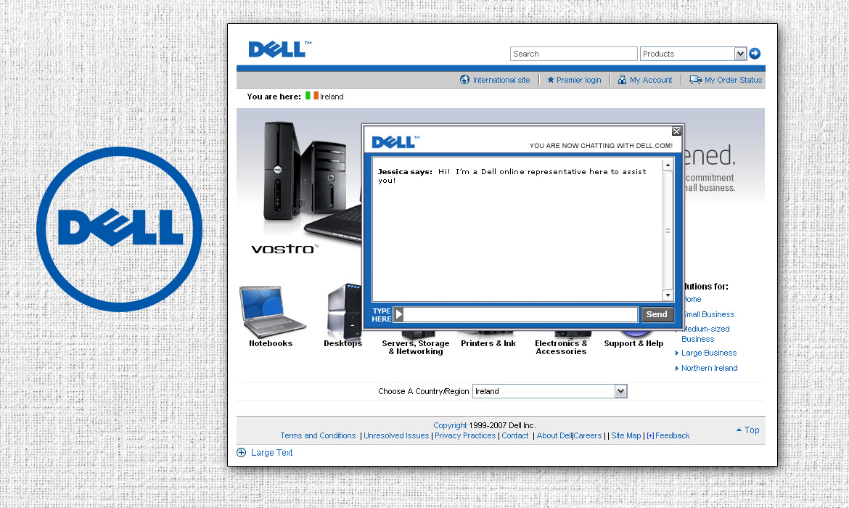
Task: Click the Notebooks laptop image
Action: click(x=272, y=311)
